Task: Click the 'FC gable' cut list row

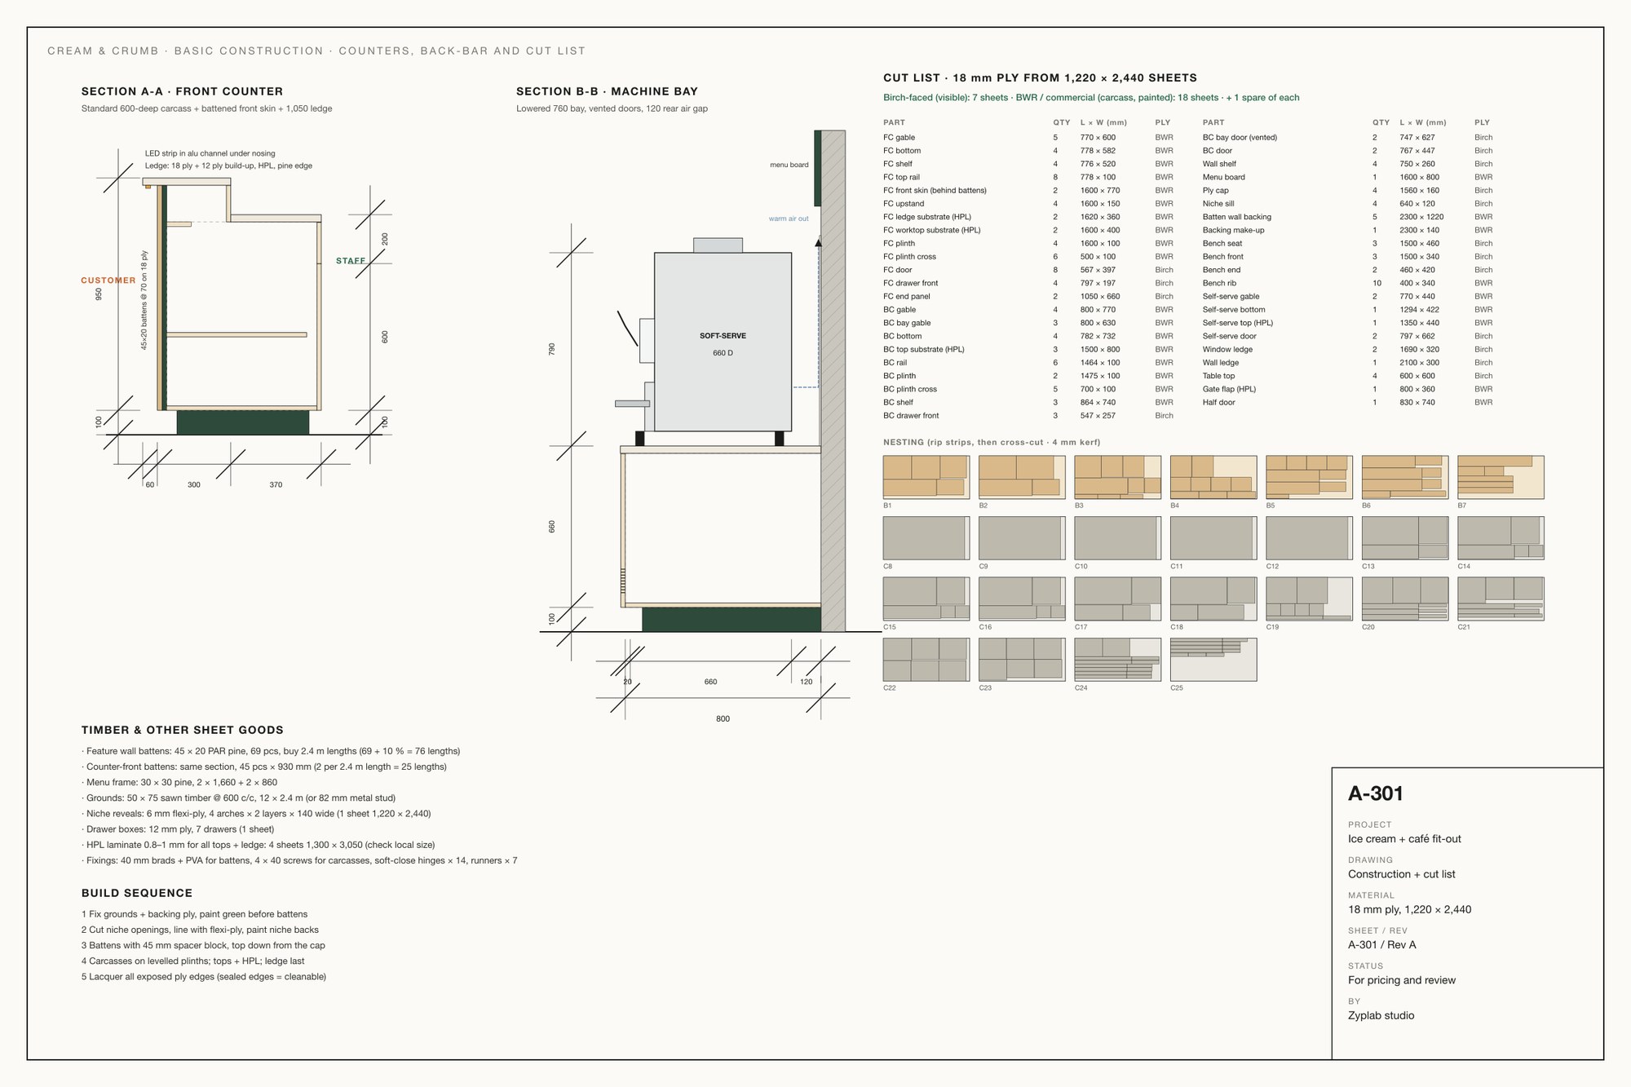Action: coord(1028,138)
